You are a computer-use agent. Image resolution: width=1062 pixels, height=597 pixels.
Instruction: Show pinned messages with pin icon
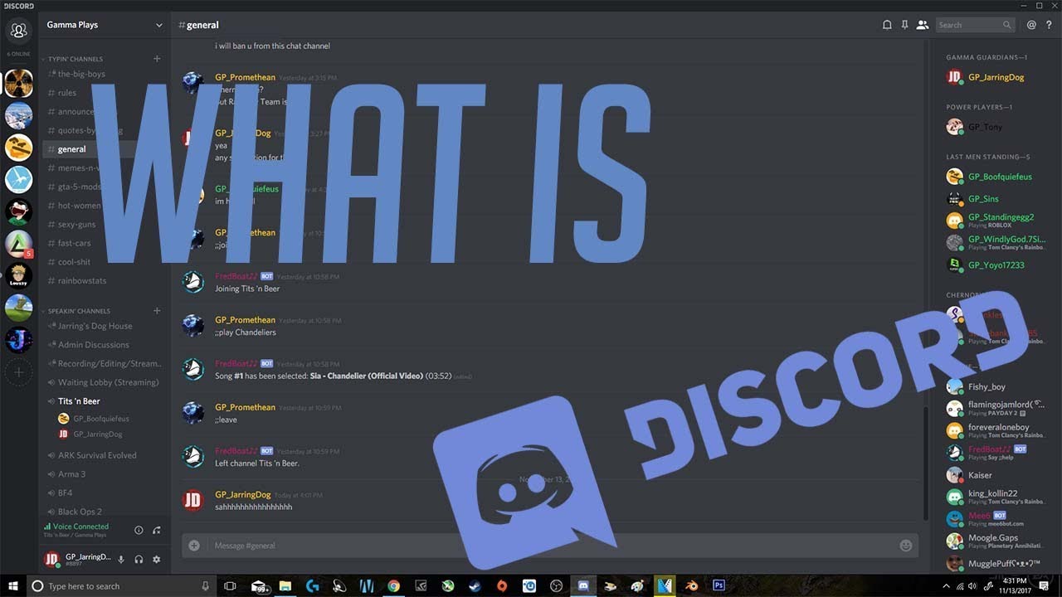904,25
